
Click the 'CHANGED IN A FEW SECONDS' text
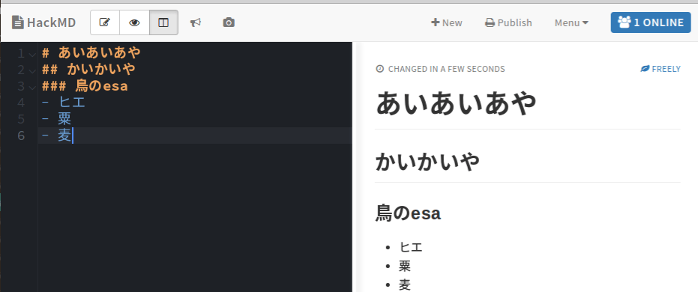click(x=447, y=69)
